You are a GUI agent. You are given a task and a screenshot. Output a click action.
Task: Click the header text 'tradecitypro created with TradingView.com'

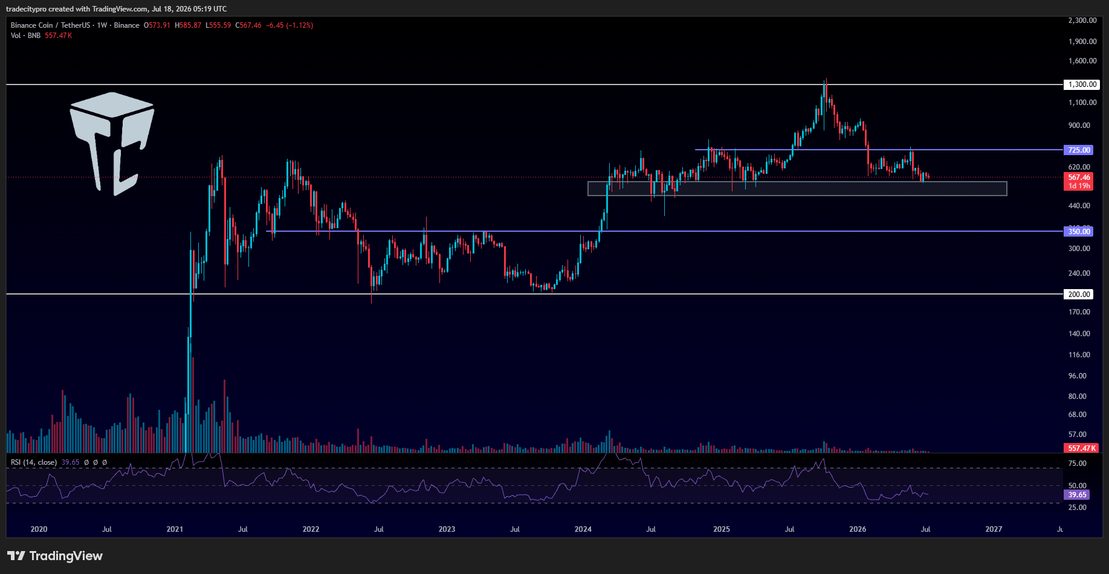pos(77,9)
